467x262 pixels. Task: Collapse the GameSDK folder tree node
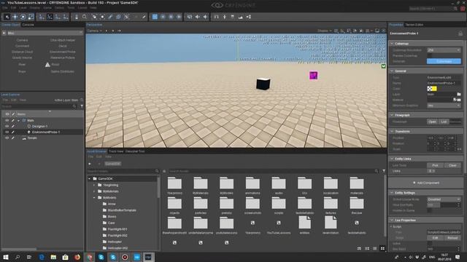tap(89, 179)
